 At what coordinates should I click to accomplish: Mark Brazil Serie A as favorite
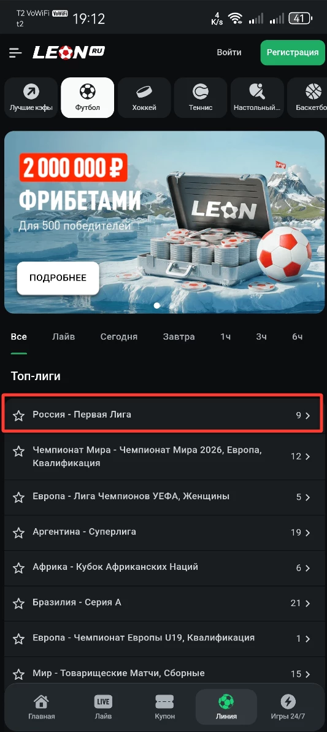tap(18, 604)
